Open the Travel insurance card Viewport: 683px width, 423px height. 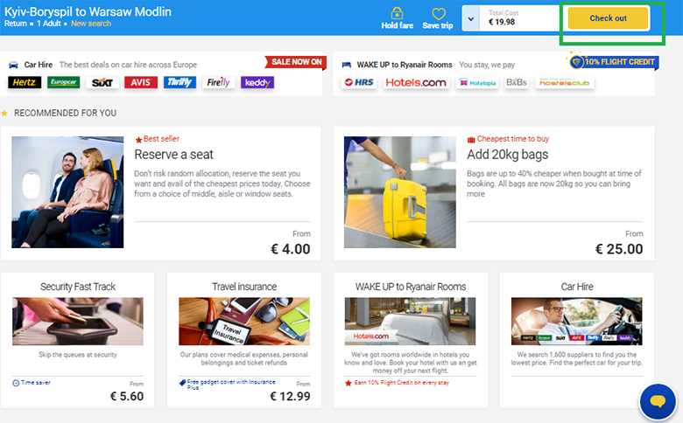point(244,340)
